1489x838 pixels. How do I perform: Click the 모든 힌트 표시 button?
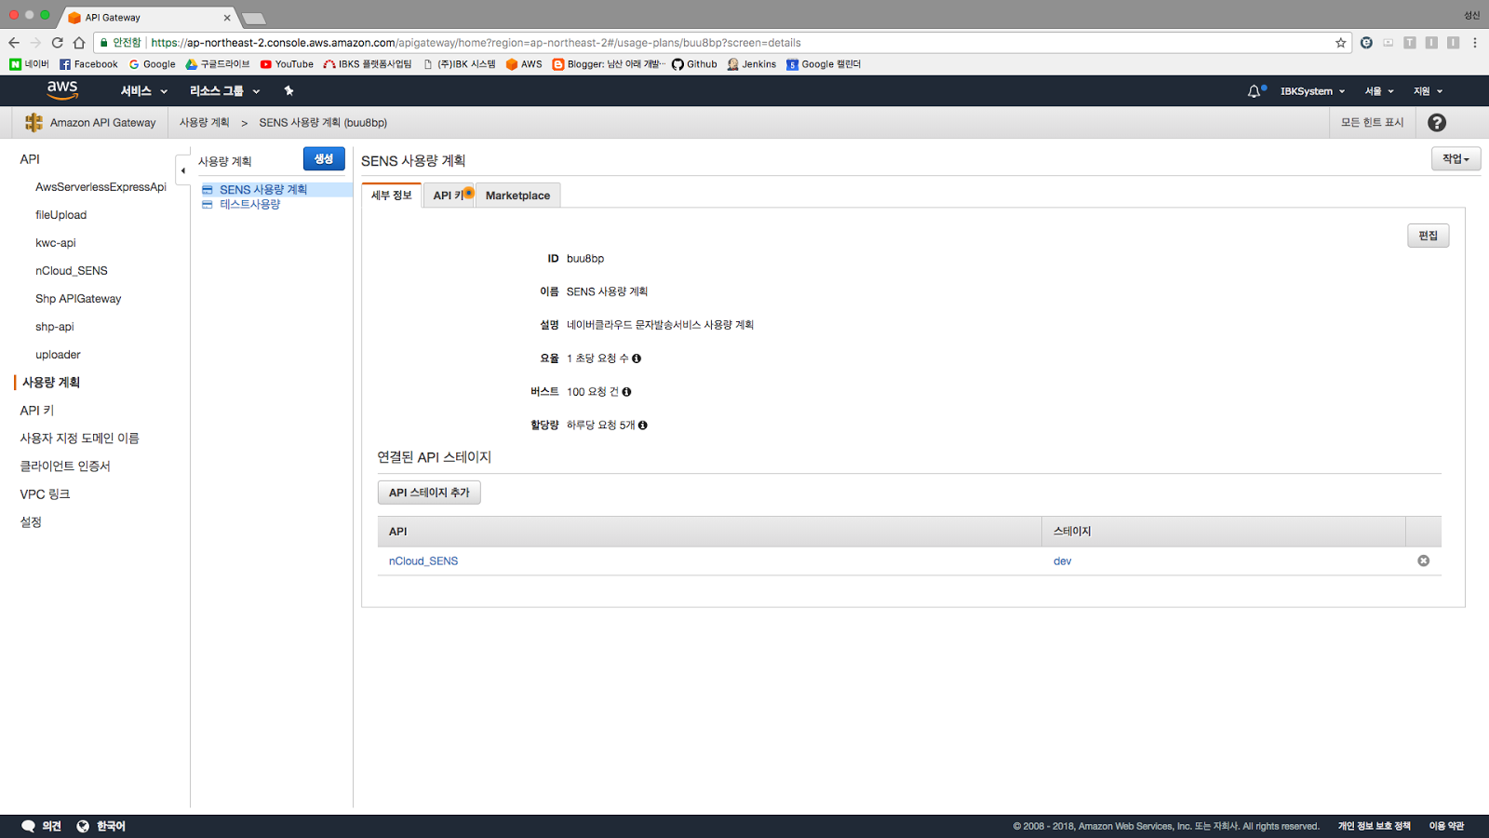tap(1372, 123)
